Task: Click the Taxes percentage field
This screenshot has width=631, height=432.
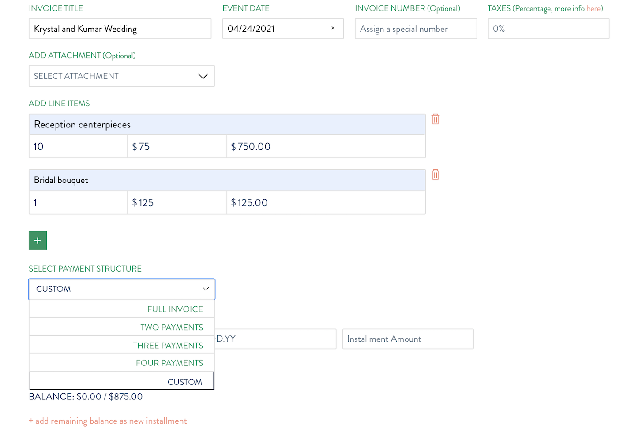Action: click(549, 29)
